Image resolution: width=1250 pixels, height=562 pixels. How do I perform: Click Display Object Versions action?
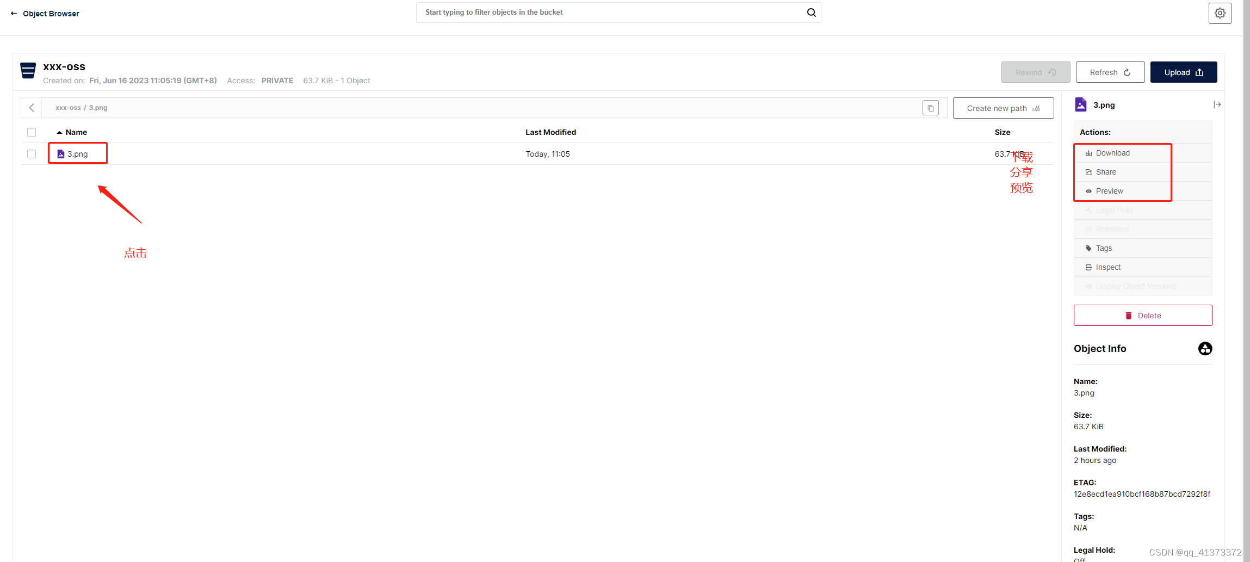[1143, 286]
